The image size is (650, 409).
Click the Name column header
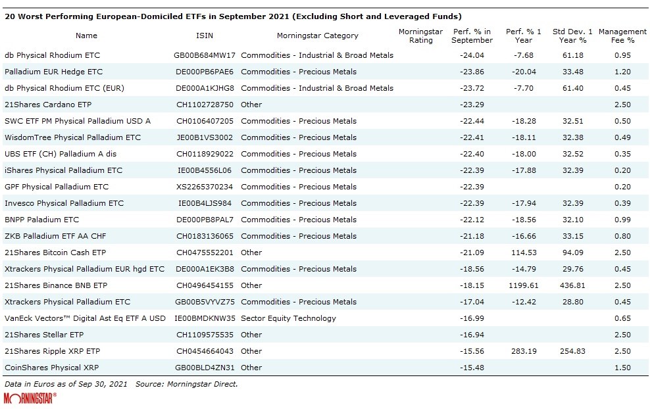click(x=86, y=36)
